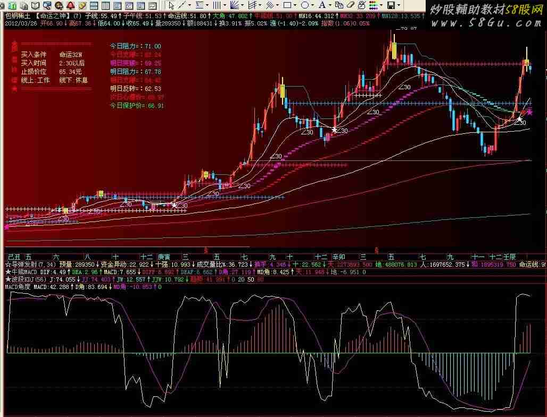
Task: Click the green chart icon in toolbar
Action: coord(12,5)
